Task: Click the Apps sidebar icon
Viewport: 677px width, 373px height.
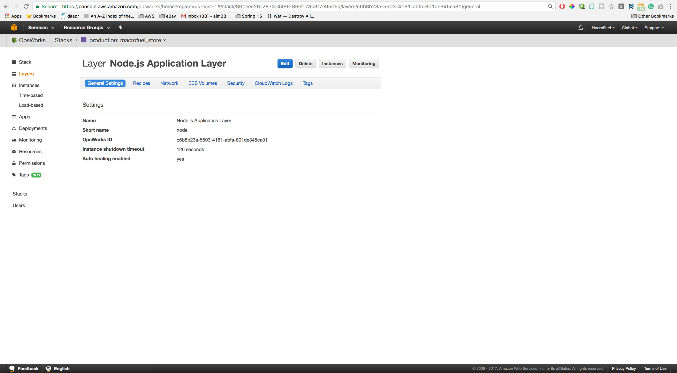Action: click(14, 116)
